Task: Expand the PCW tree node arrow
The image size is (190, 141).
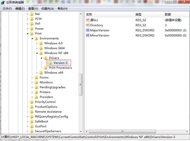Action: (x=28, y=19)
